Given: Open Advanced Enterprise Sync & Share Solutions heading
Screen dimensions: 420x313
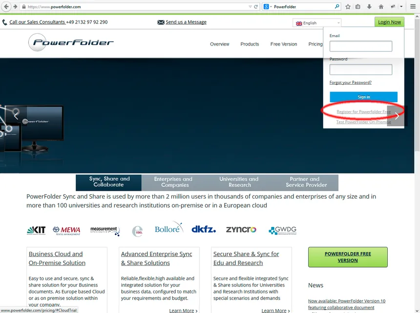Looking at the screenshot, I should tap(156, 258).
